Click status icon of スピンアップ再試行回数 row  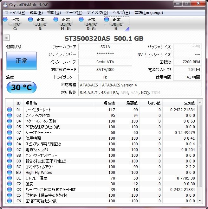10,144
